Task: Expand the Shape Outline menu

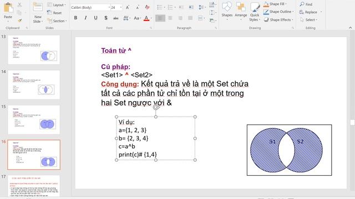Action: pyautogui.click(x=278, y=12)
